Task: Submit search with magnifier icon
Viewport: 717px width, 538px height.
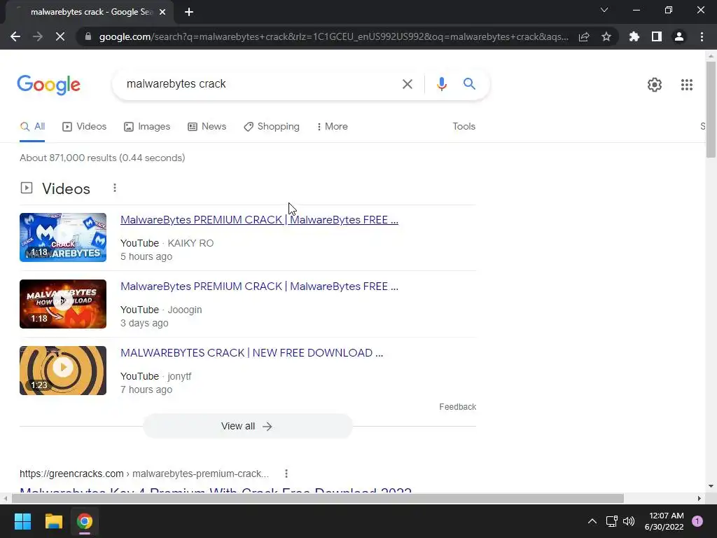Action: pyautogui.click(x=469, y=84)
